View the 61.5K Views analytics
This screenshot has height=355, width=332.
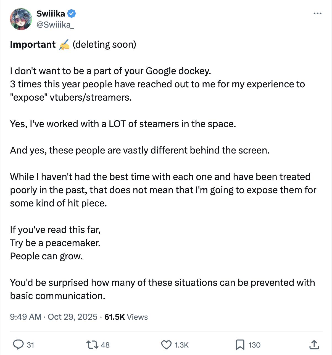(x=126, y=317)
